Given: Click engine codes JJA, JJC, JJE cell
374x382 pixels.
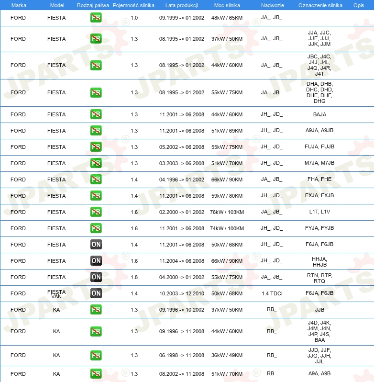Looking at the screenshot, I should pos(319,38).
